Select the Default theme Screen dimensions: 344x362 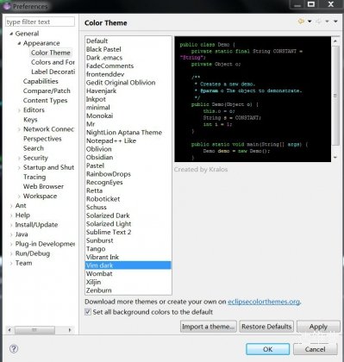[97, 41]
